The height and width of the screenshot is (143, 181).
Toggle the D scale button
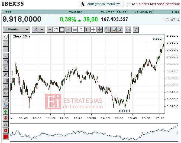coord(81,30)
